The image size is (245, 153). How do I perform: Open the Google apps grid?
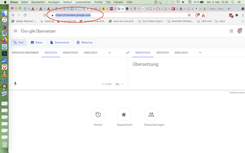point(231,31)
